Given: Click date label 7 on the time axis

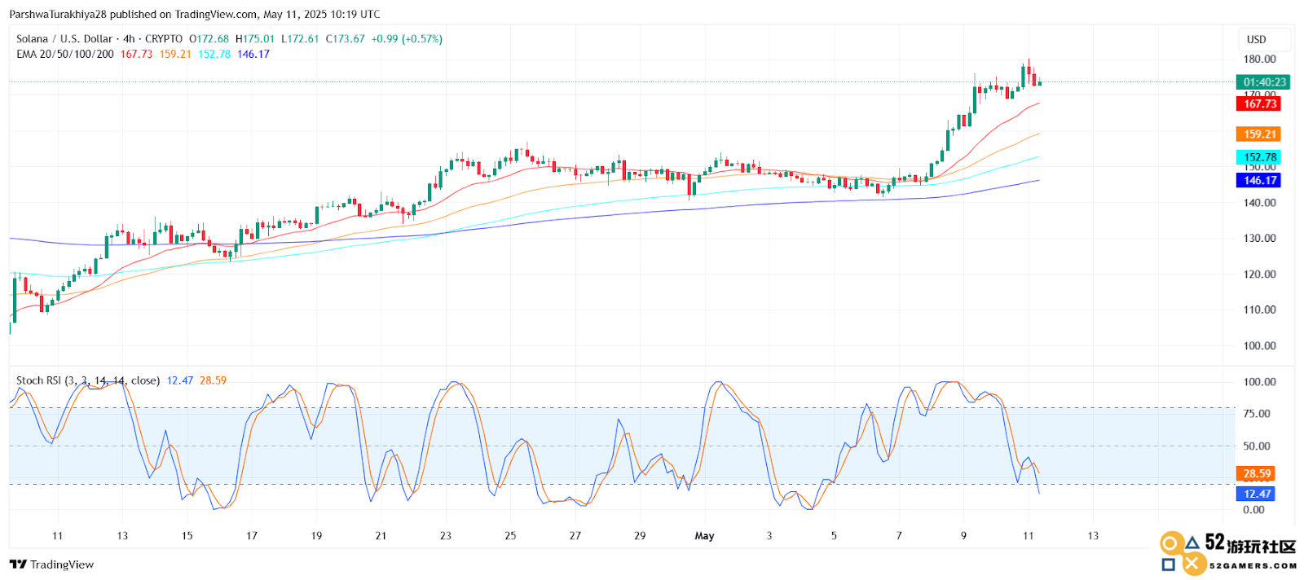Looking at the screenshot, I should click(899, 536).
